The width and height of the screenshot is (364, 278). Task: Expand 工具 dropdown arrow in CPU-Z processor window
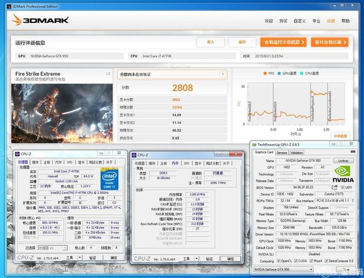pos(80,257)
